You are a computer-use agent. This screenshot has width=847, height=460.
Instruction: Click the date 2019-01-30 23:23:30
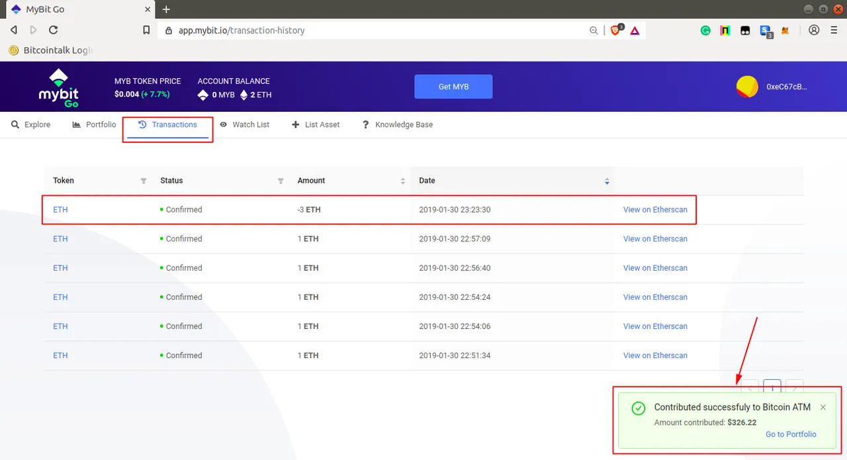tap(455, 210)
